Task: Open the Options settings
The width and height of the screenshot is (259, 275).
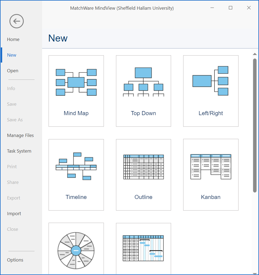Action: [x=15, y=260]
